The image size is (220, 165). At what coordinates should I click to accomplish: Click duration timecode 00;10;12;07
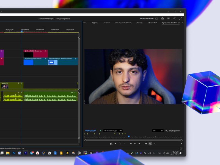click(x=174, y=131)
